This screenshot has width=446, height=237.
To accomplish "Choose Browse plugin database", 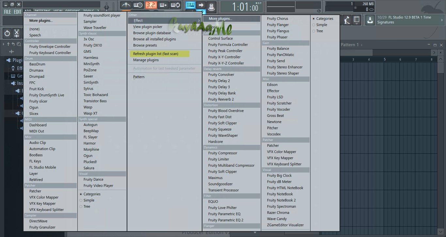I will 152,33.
